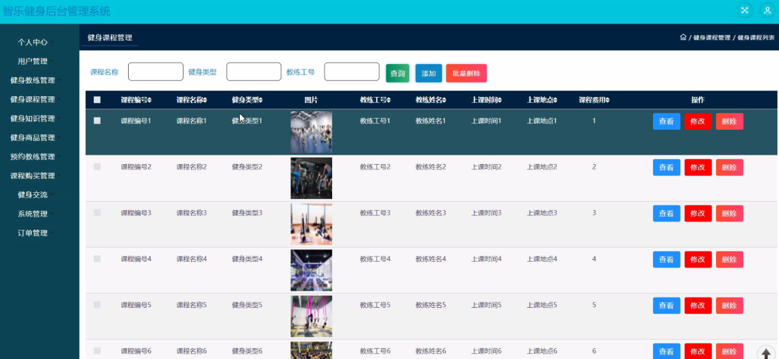Viewport: 779px width, 359px height.
Task: Expand the 健身课程管理 sidebar menu
Action: pos(33,99)
